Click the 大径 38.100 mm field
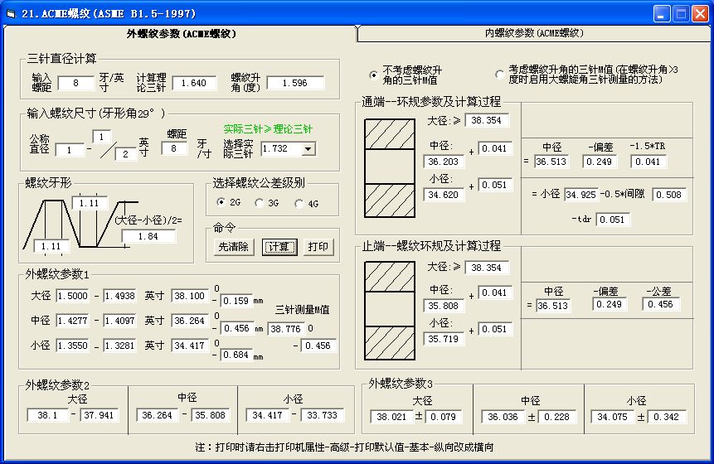The height and width of the screenshot is (464, 714). 190,296
